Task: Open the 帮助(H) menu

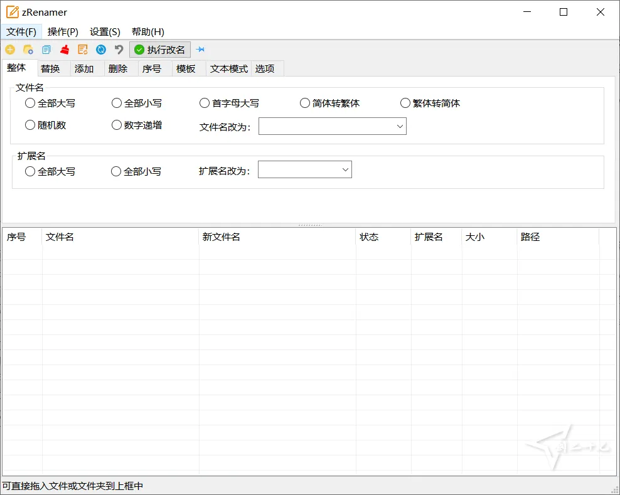Action: [147, 31]
